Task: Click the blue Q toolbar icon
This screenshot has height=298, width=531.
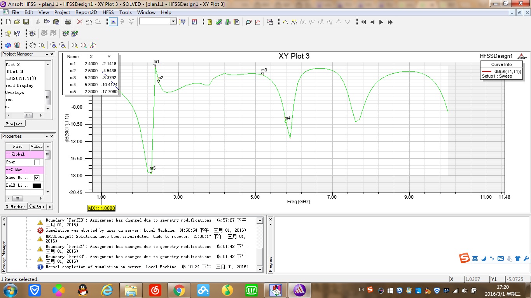Action: pos(194,22)
